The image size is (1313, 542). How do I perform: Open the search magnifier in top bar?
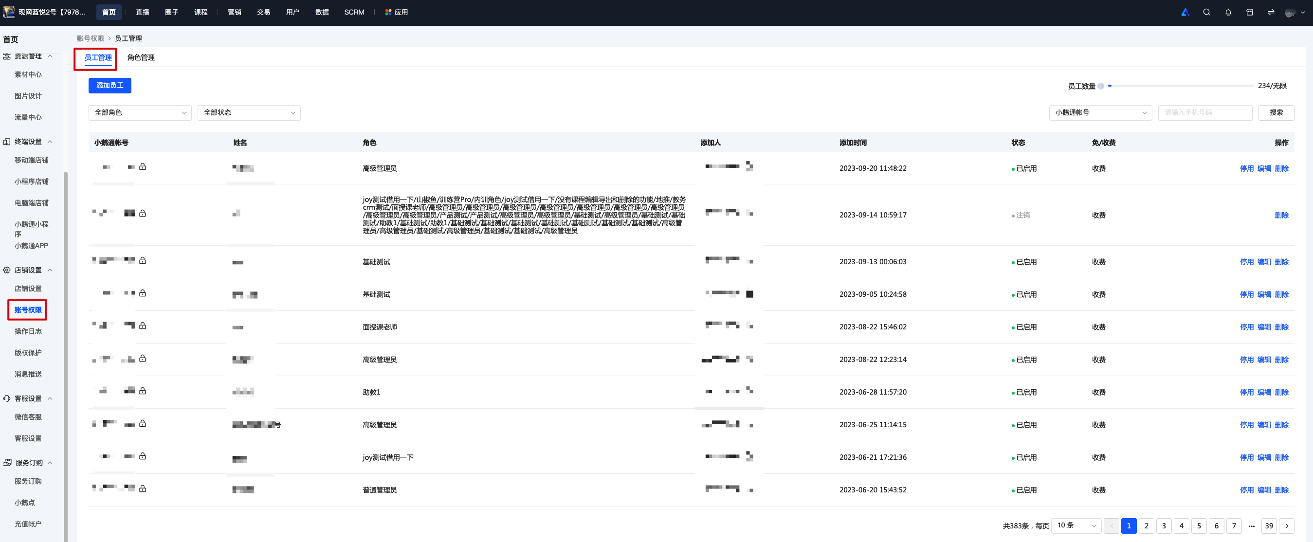click(1206, 12)
